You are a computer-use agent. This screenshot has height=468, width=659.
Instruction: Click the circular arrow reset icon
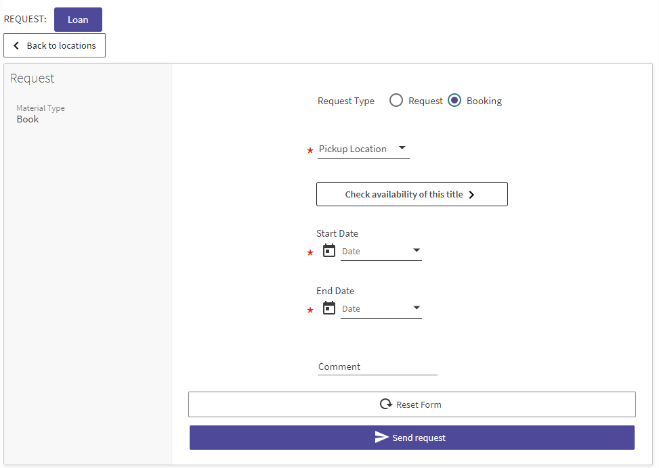click(386, 404)
